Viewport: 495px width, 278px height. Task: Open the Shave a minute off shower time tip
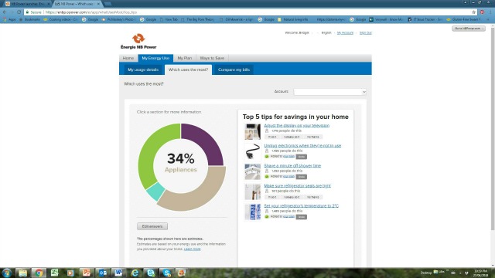292,165
